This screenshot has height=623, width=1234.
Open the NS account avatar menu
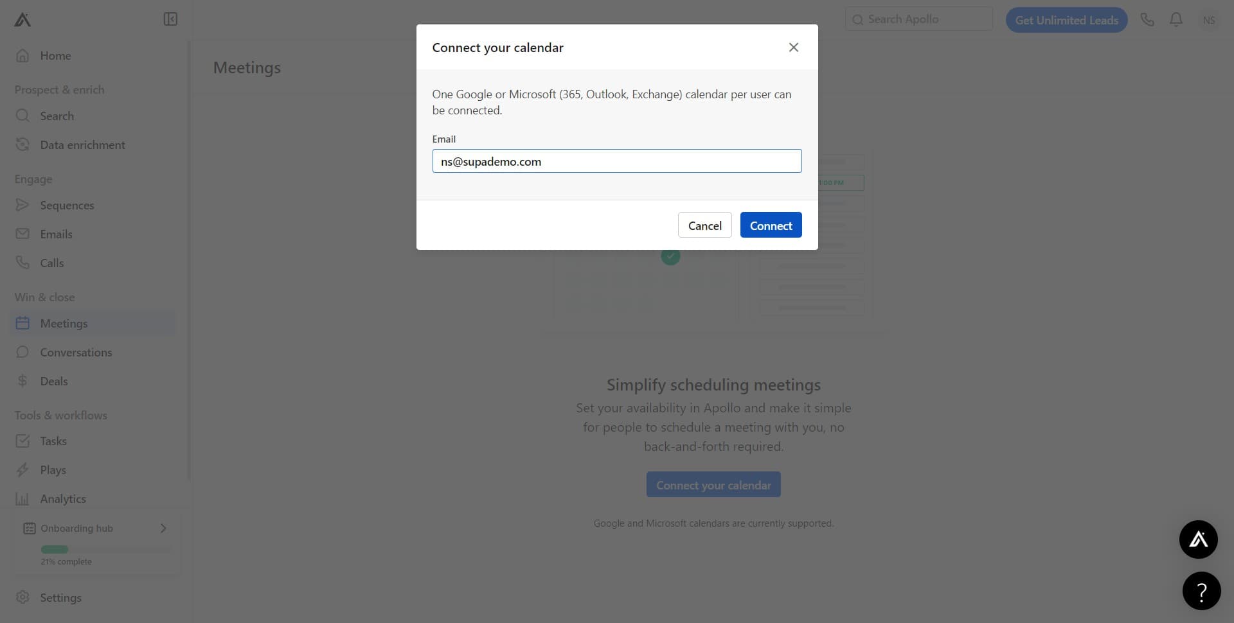pyautogui.click(x=1209, y=20)
